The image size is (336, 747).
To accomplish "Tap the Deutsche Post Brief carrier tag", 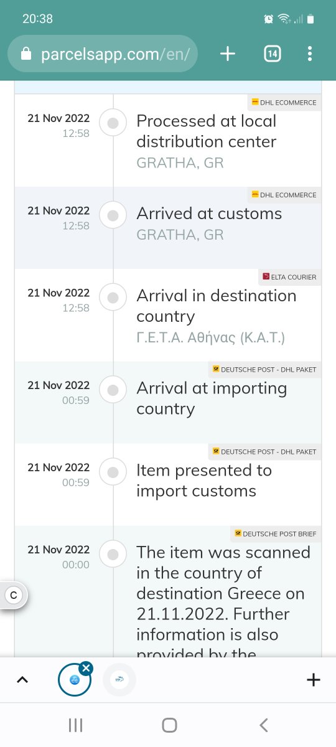I will point(276,533).
